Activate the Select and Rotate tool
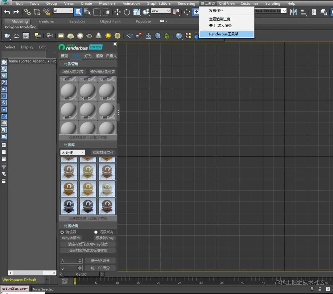This screenshot has width=333, height=294. [x=127, y=12]
